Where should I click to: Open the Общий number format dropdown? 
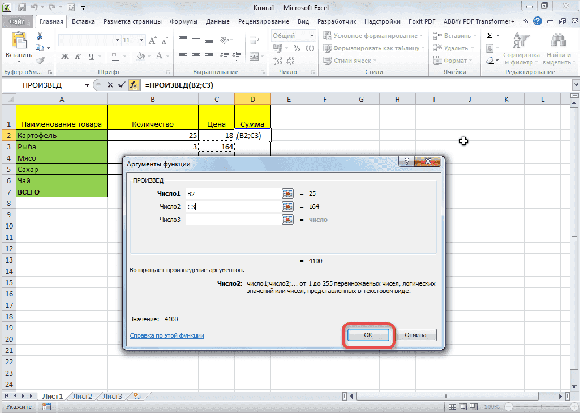coord(312,35)
